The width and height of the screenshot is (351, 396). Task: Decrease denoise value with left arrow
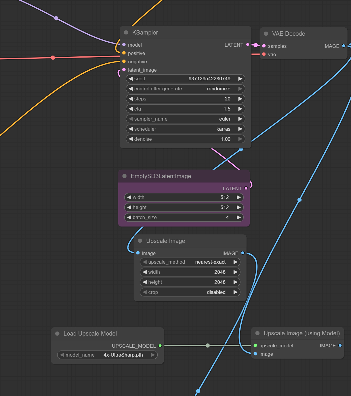[131, 139]
